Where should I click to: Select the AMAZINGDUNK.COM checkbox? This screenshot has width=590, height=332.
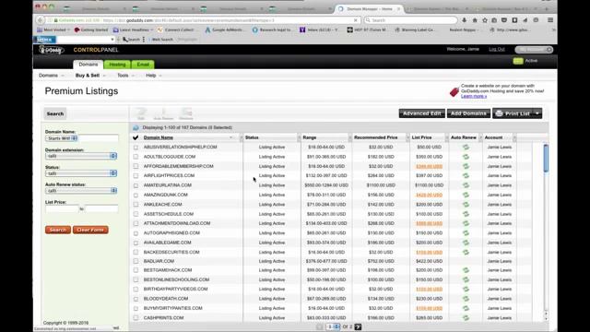[x=136, y=195]
